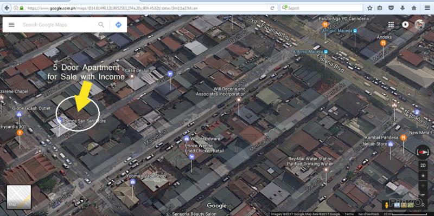Select the Paluto Nga PO Carinderia pin
The image size is (434, 216).
325,24
